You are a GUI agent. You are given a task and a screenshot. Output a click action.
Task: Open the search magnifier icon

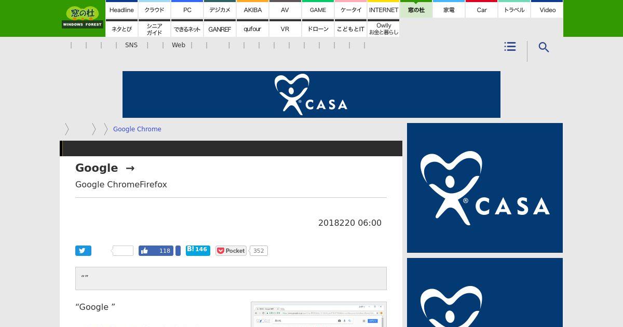coord(544,47)
